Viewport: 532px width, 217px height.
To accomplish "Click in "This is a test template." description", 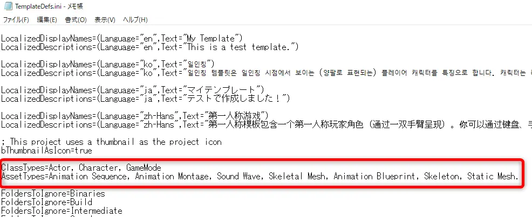I will (x=240, y=47).
